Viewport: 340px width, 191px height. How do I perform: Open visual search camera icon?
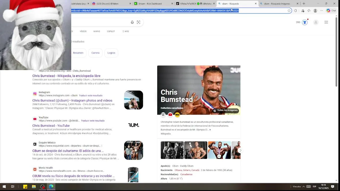click(138, 22)
